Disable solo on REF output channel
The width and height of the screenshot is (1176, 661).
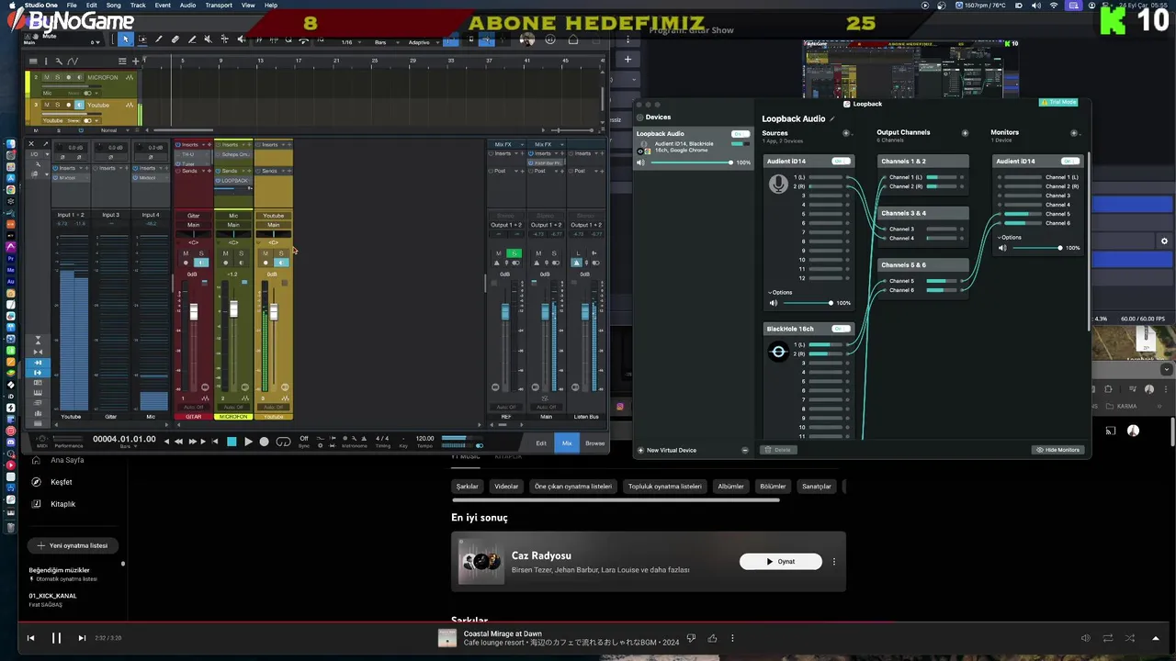(x=514, y=253)
